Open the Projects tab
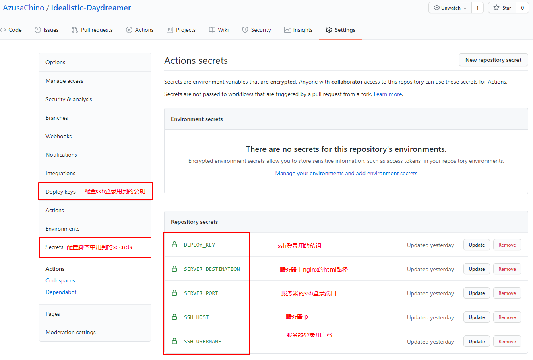Screen dimensions: 533x360 (x=181, y=30)
